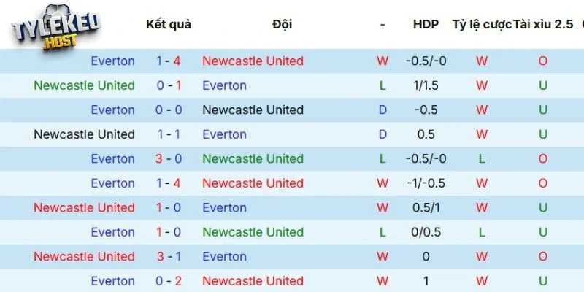Open the 0 - 0 match score

[169, 109]
